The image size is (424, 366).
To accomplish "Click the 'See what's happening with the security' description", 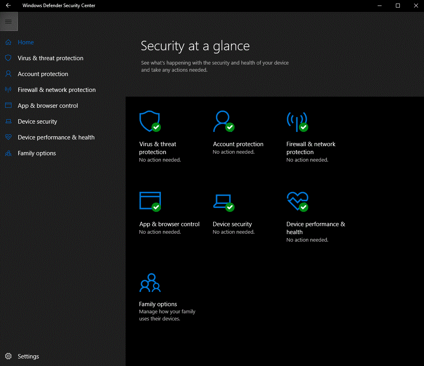I will pos(215,66).
